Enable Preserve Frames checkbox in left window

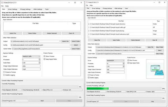pyautogui.click(x=4, y=72)
